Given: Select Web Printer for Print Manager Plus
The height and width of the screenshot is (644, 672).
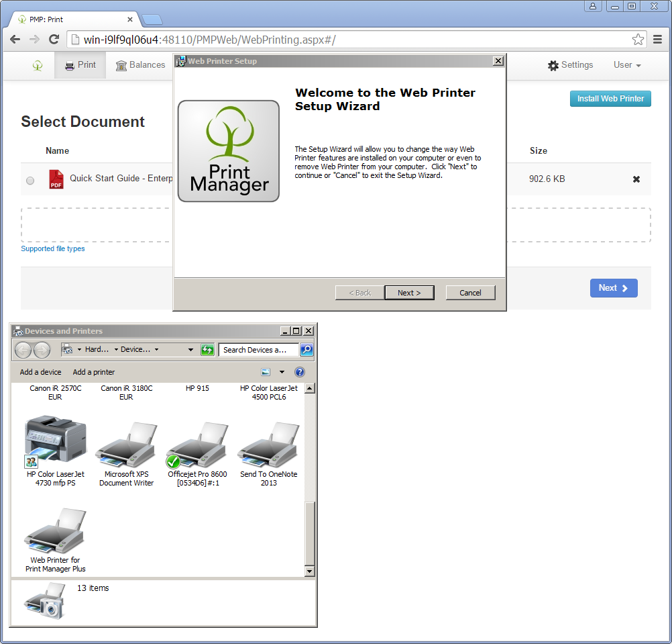Looking at the screenshot, I should point(55,540).
